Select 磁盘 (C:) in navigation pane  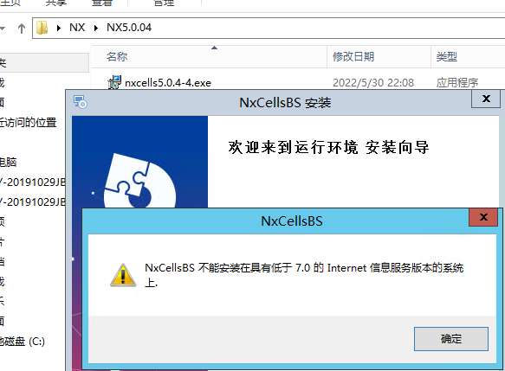[x=22, y=342]
